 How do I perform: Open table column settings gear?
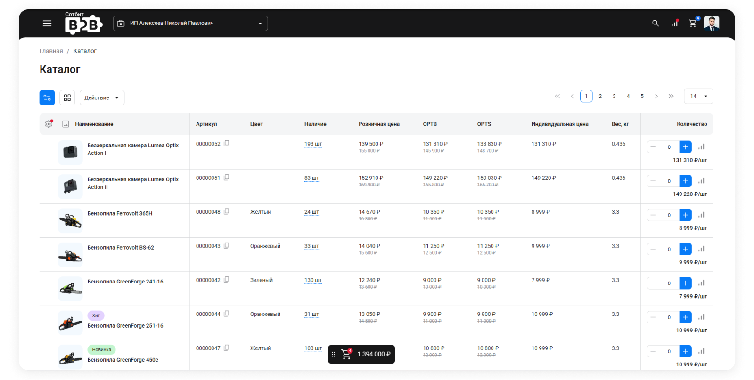49,124
